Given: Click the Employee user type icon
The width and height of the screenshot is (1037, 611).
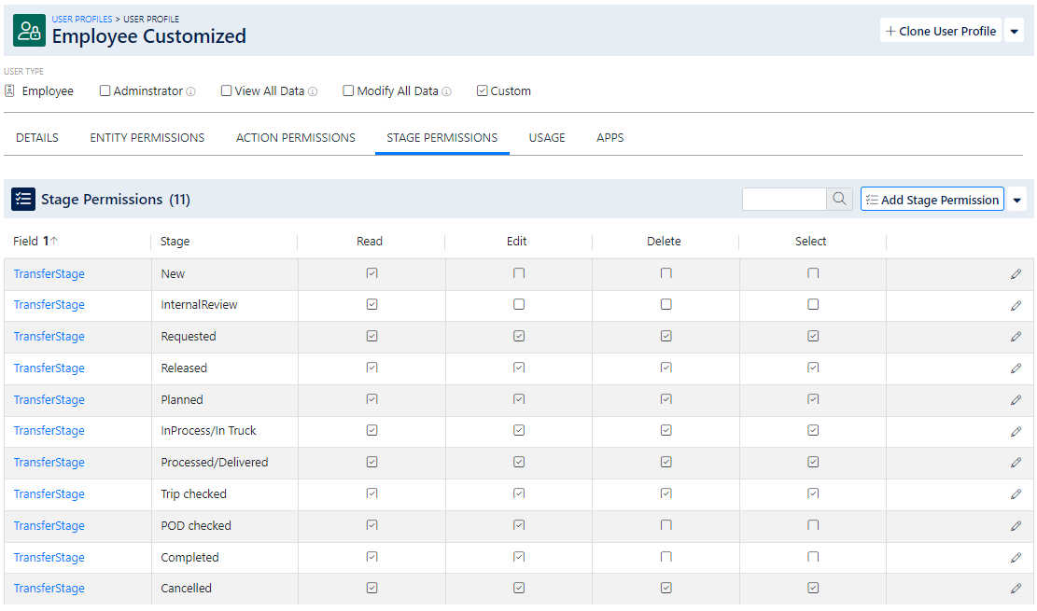Looking at the screenshot, I should point(10,90).
